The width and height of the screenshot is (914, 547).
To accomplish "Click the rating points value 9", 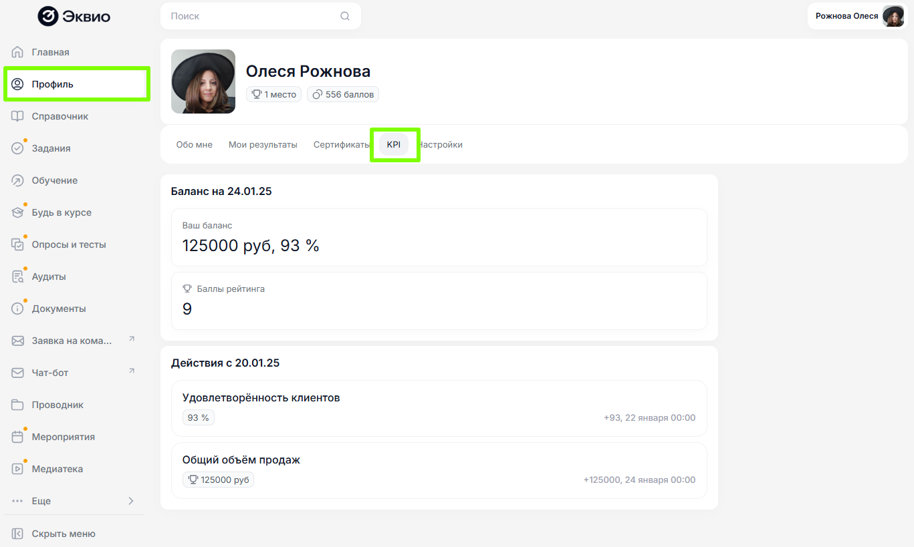I will [187, 309].
